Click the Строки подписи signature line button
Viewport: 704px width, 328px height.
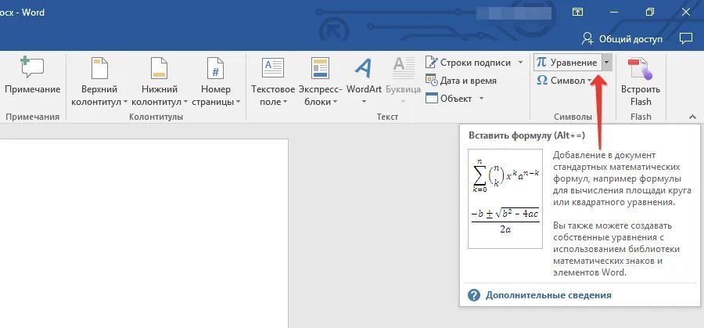click(x=469, y=63)
